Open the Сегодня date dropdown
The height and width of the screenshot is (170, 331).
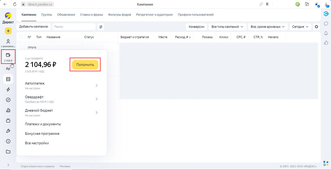pos(300,27)
